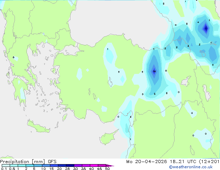Viewport: 220px width, 170px height.
Task: Click the '4' value label near the dark blue peak
Action: [x=198, y=22]
